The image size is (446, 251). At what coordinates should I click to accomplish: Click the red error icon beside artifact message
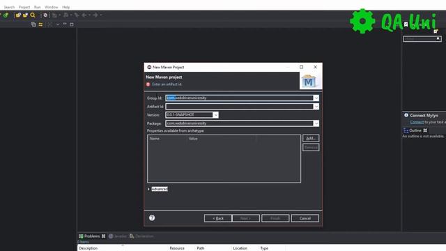[148, 84]
